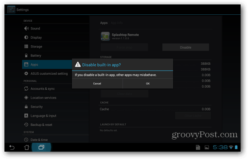This screenshot has width=248, height=159.
Task: Confirm disabling with the OK button
Action: point(148,84)
